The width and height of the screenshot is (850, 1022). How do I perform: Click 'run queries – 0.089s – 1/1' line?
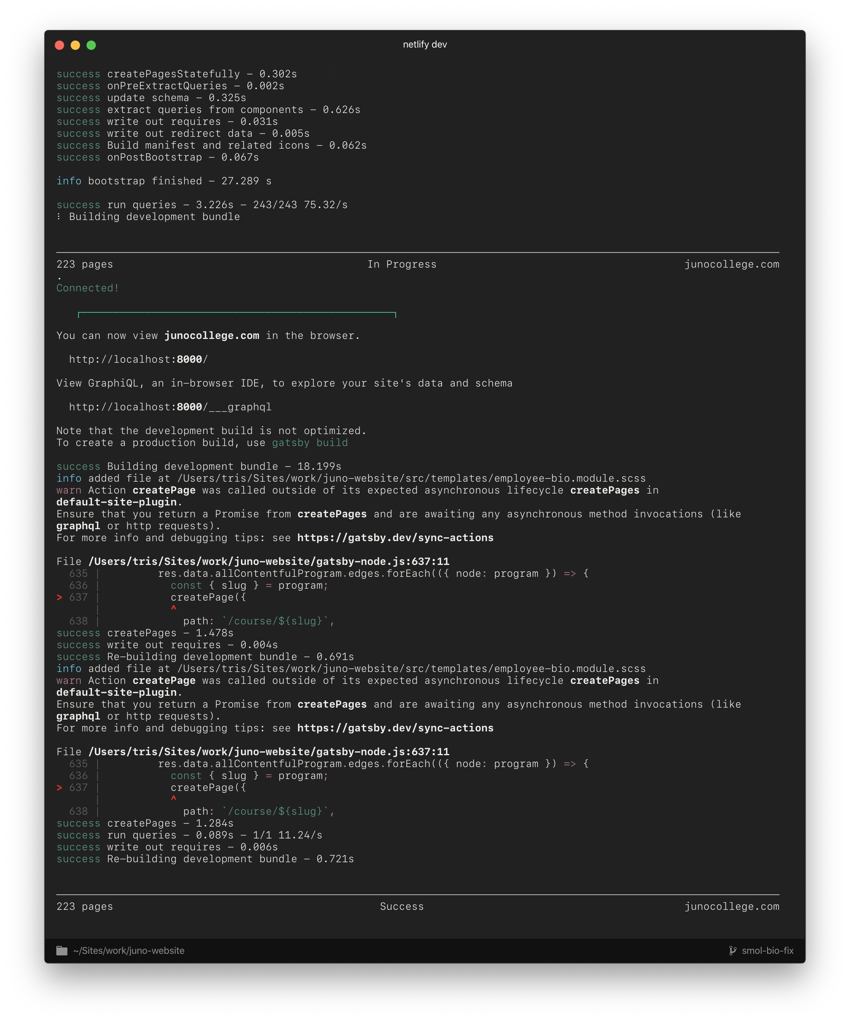(x=190, y=835)
